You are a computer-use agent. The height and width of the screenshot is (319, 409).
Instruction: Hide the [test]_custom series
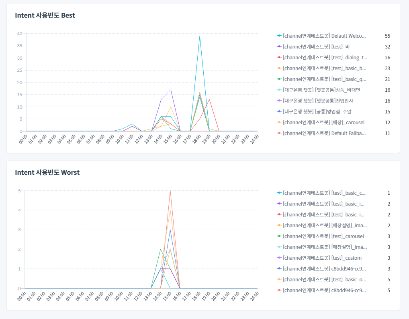pyautogui.click(x=322, y=258)
